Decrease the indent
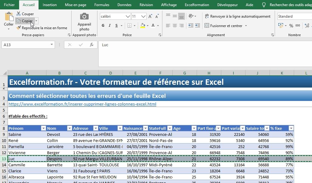 tap(191, 26)
